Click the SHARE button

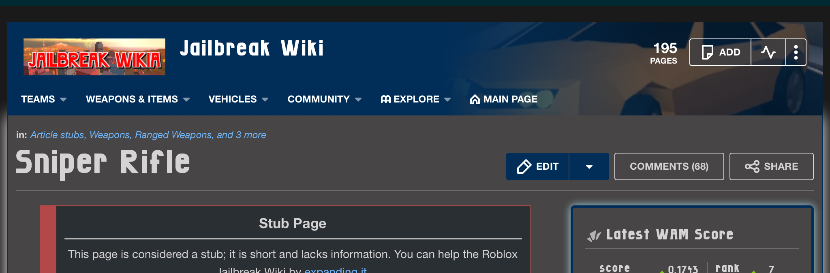click(772, 166)
